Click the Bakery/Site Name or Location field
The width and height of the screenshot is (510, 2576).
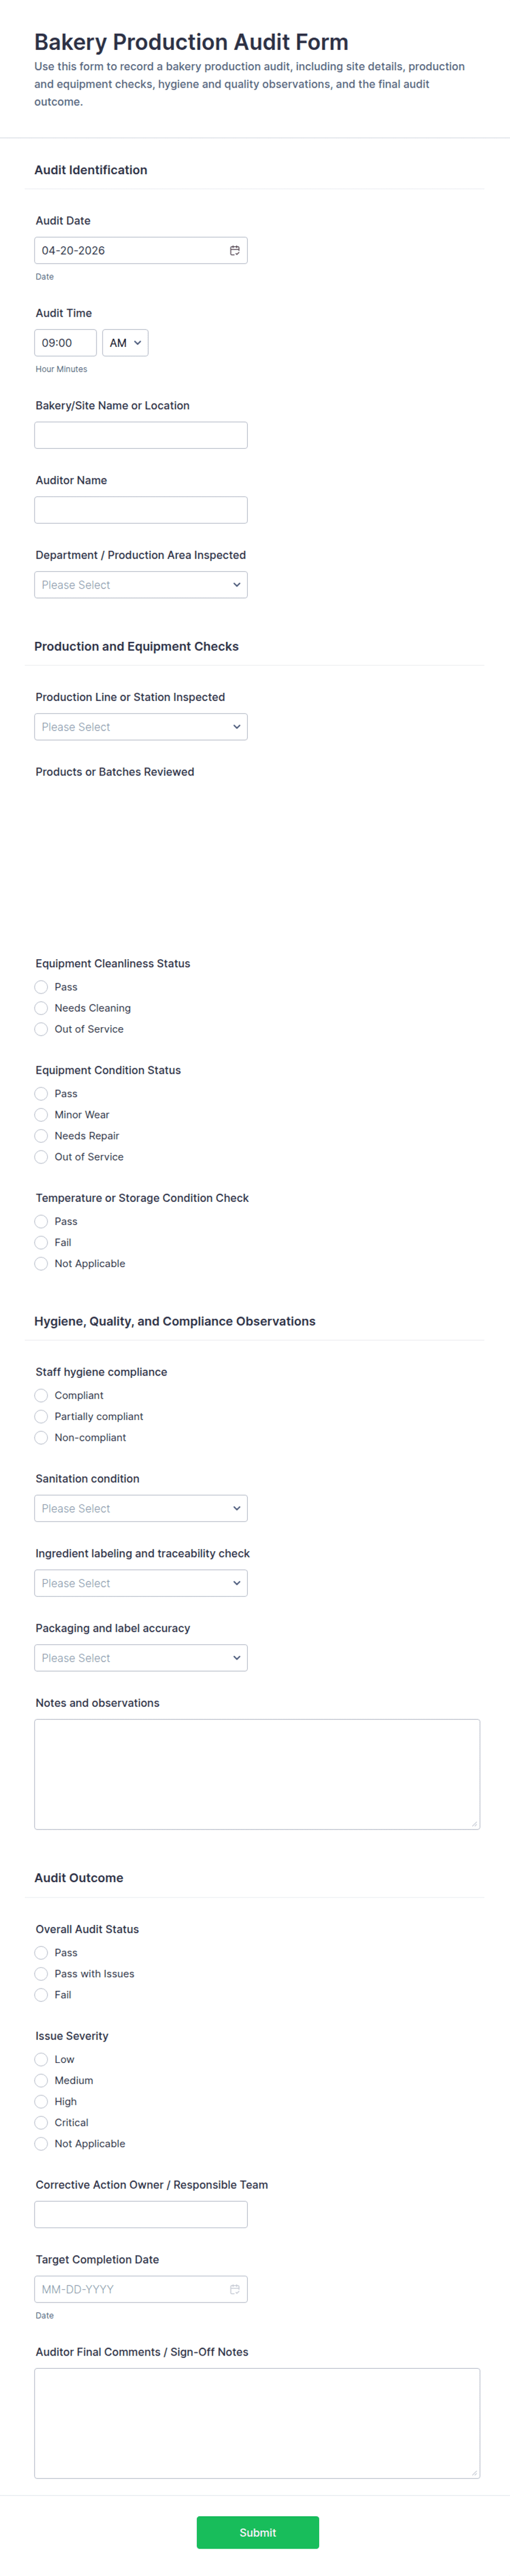coord(141,435)
